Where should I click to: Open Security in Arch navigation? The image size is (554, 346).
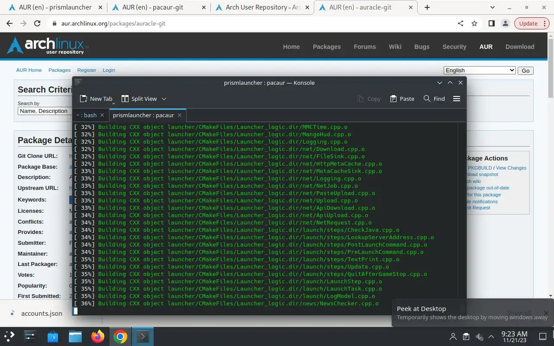pyautogui.click(x=454, y=47)
